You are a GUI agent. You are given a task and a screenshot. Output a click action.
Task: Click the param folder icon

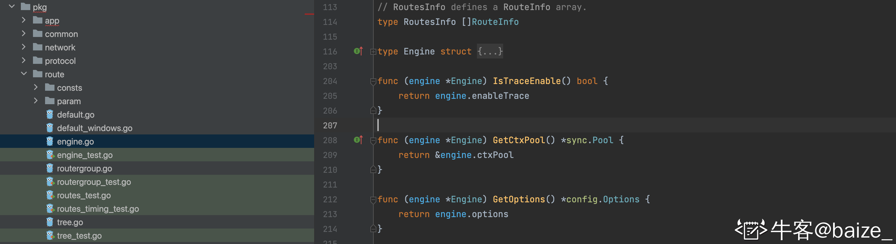50,100
